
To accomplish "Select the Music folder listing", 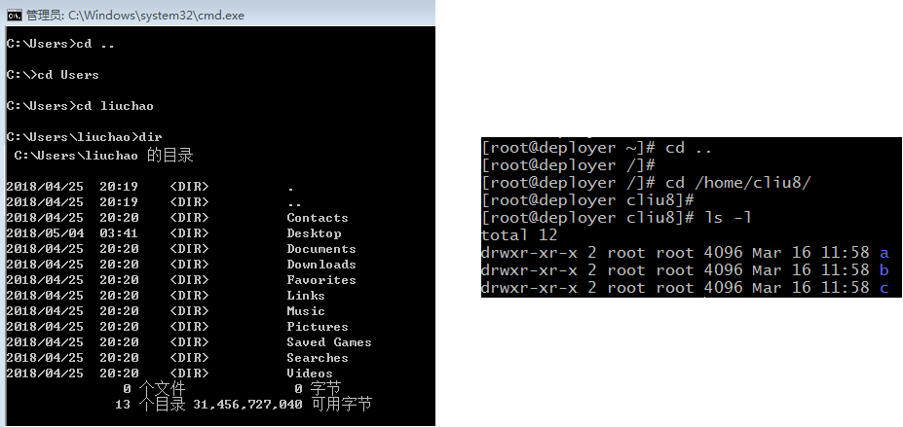I will coord(306,311).
